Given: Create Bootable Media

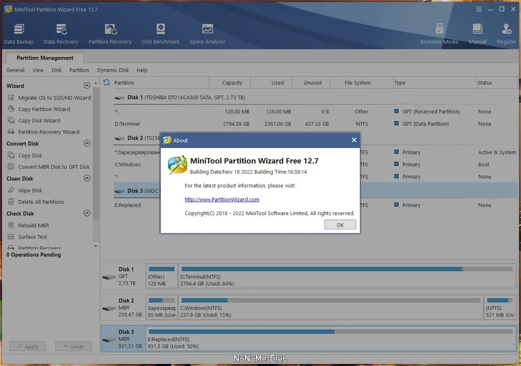Looking at the screenshot, I should tap(439, 34).
